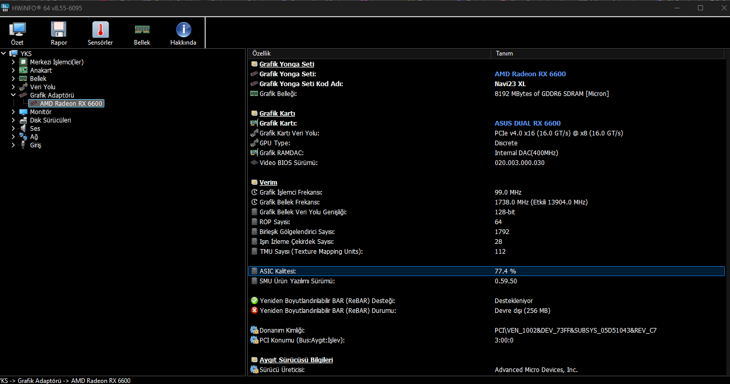Select the ASIC Kalitesi row
Screen dimensions: 730x384
[x=486, y=271]
